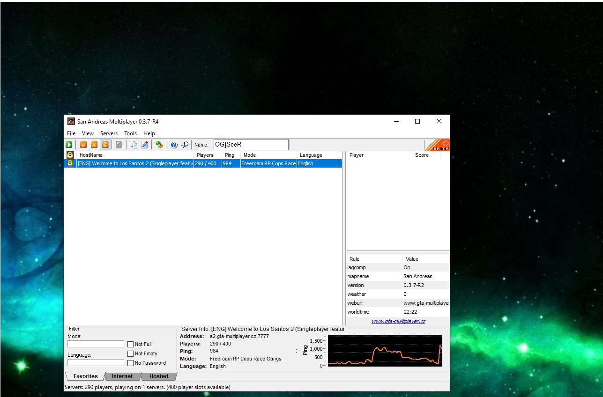Click the worldtime rule row

tap(398, 312)
